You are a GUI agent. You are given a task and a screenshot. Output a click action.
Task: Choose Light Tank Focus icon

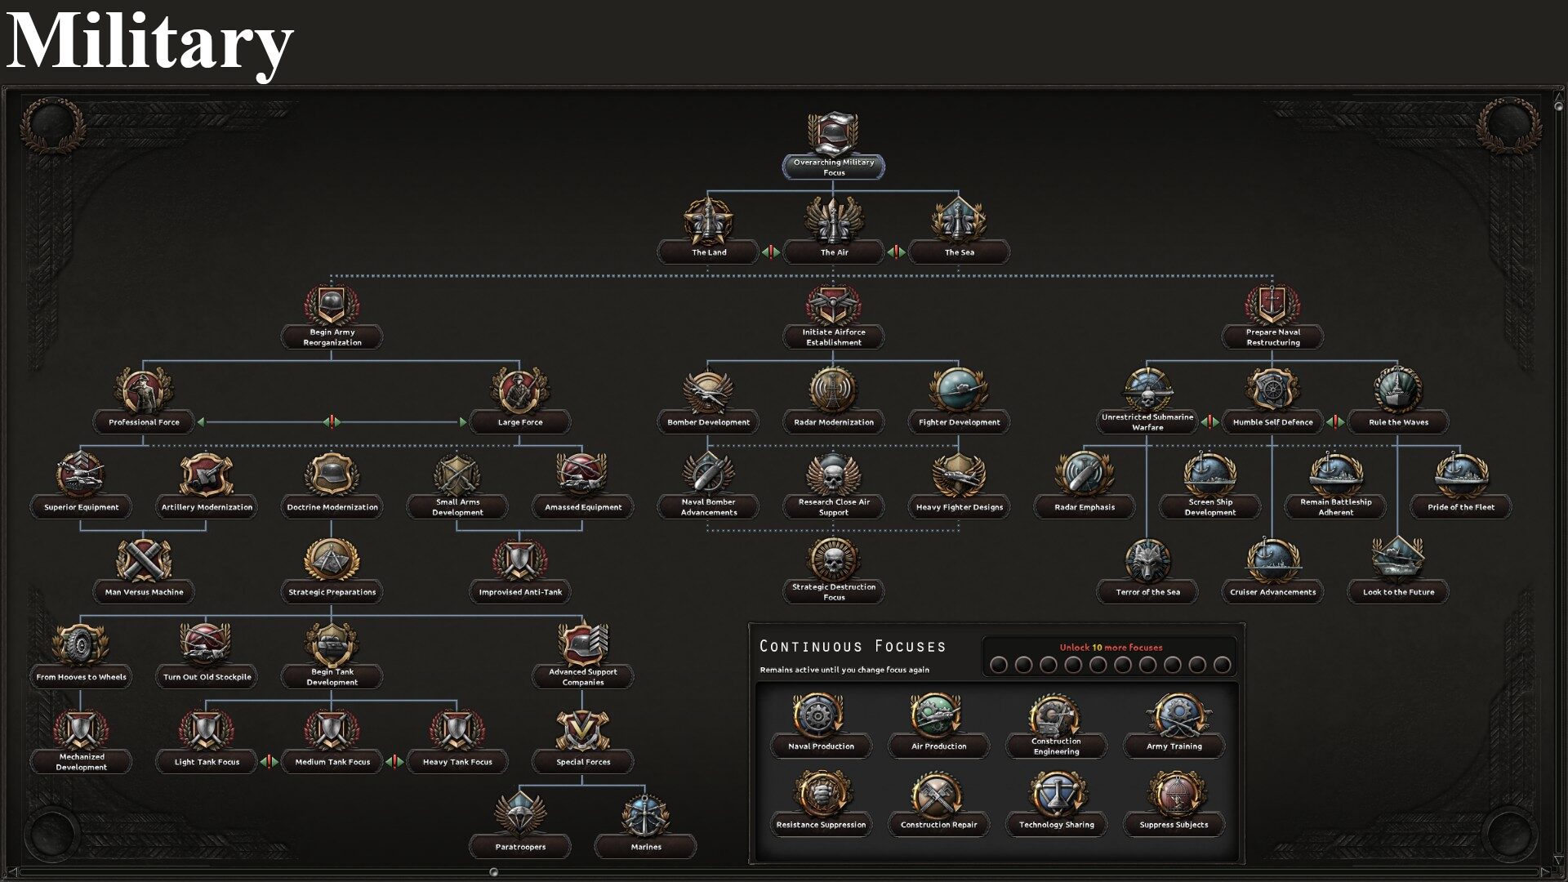pos(207,729)
